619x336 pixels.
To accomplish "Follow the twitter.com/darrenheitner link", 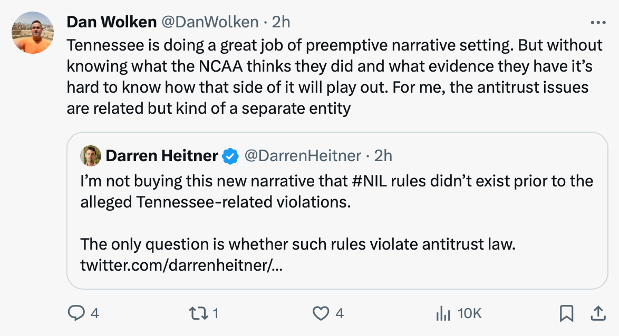I will pyautogui.click(x=181, y=265).
